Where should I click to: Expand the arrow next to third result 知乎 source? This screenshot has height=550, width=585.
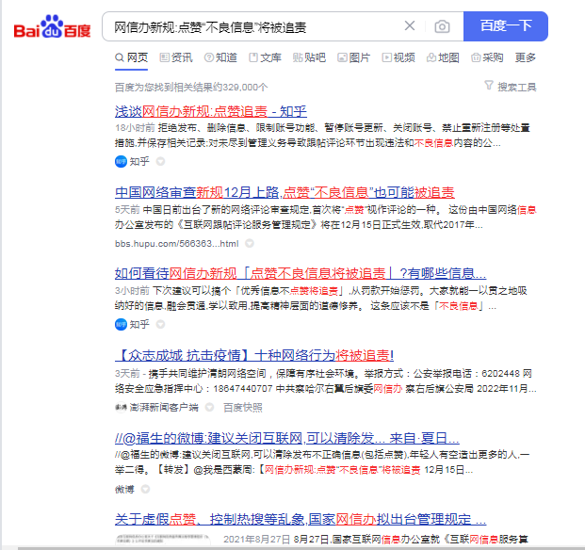pos(160,324)
